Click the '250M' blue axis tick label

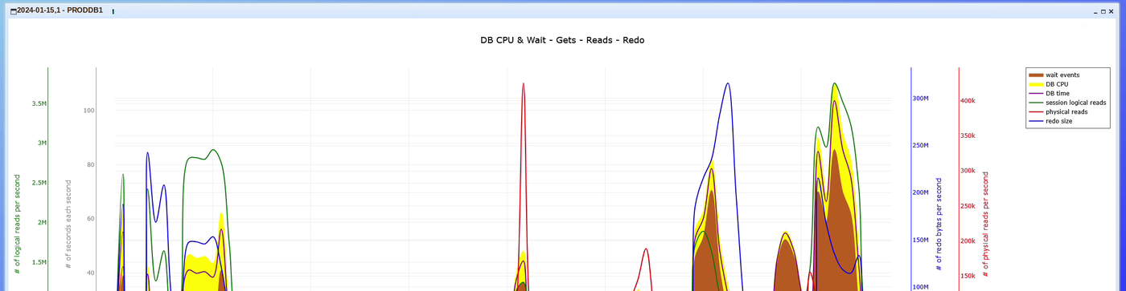(920, 146)
